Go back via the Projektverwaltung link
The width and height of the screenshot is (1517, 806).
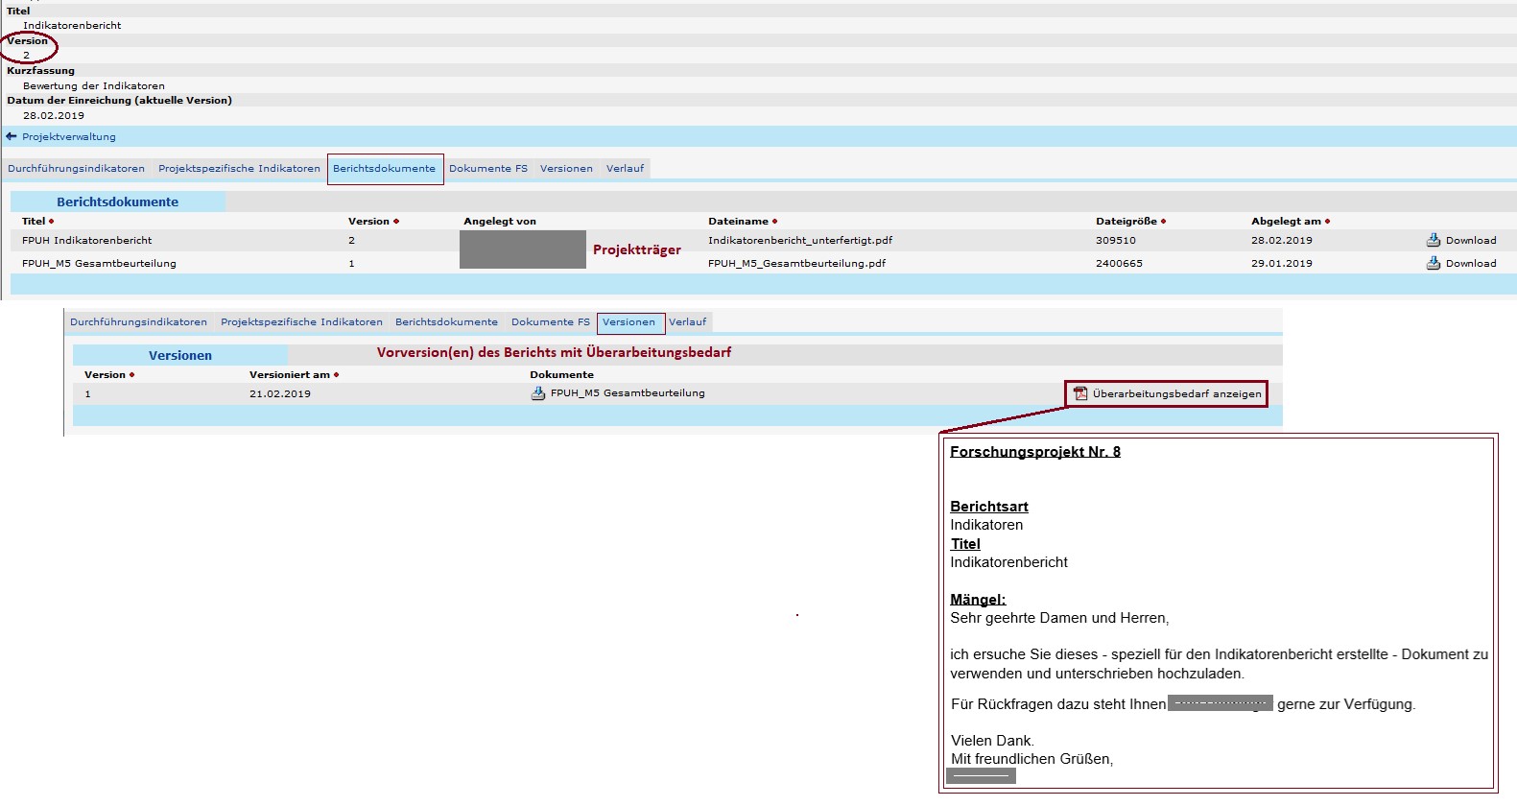(x=69, y=137)
